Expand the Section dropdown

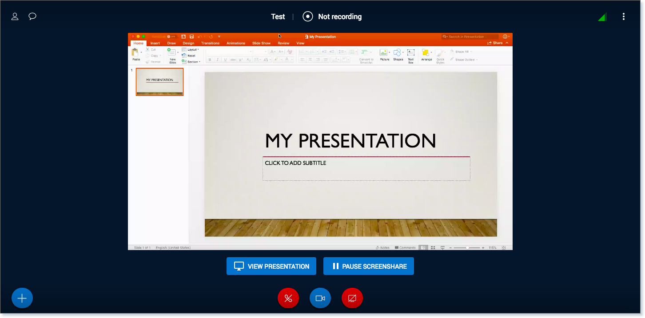192,62
